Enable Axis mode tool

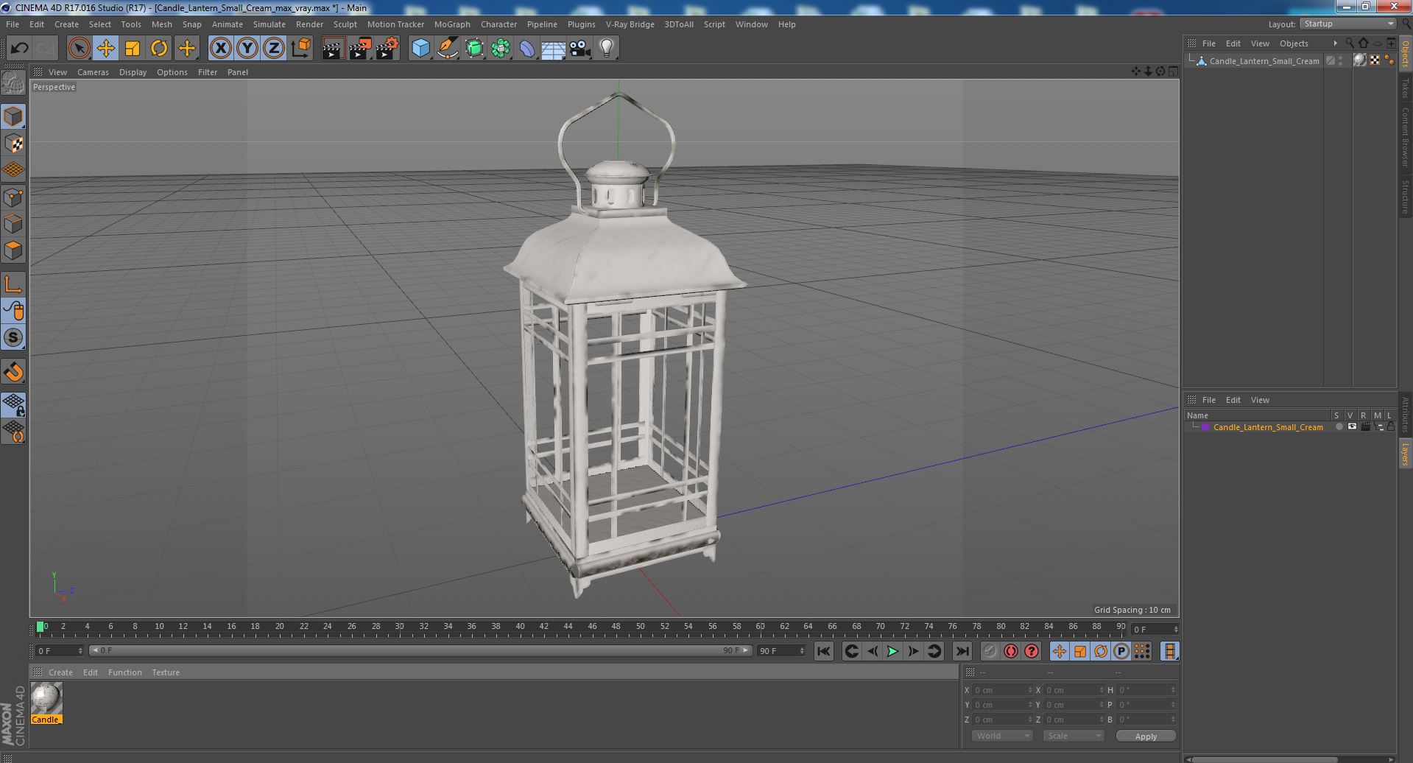(13, 284)
